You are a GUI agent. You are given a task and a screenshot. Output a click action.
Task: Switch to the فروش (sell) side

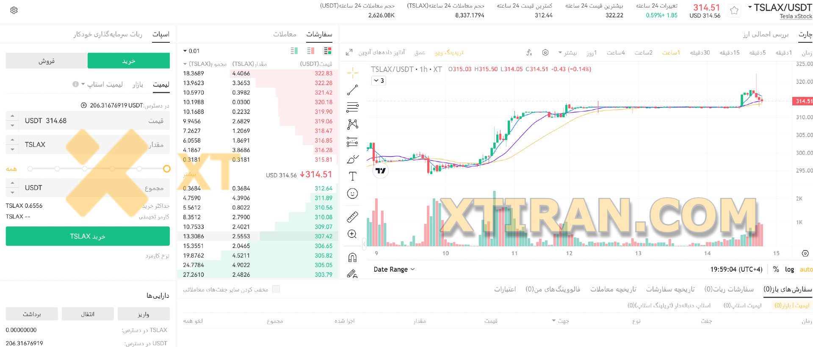coord(47,61)
